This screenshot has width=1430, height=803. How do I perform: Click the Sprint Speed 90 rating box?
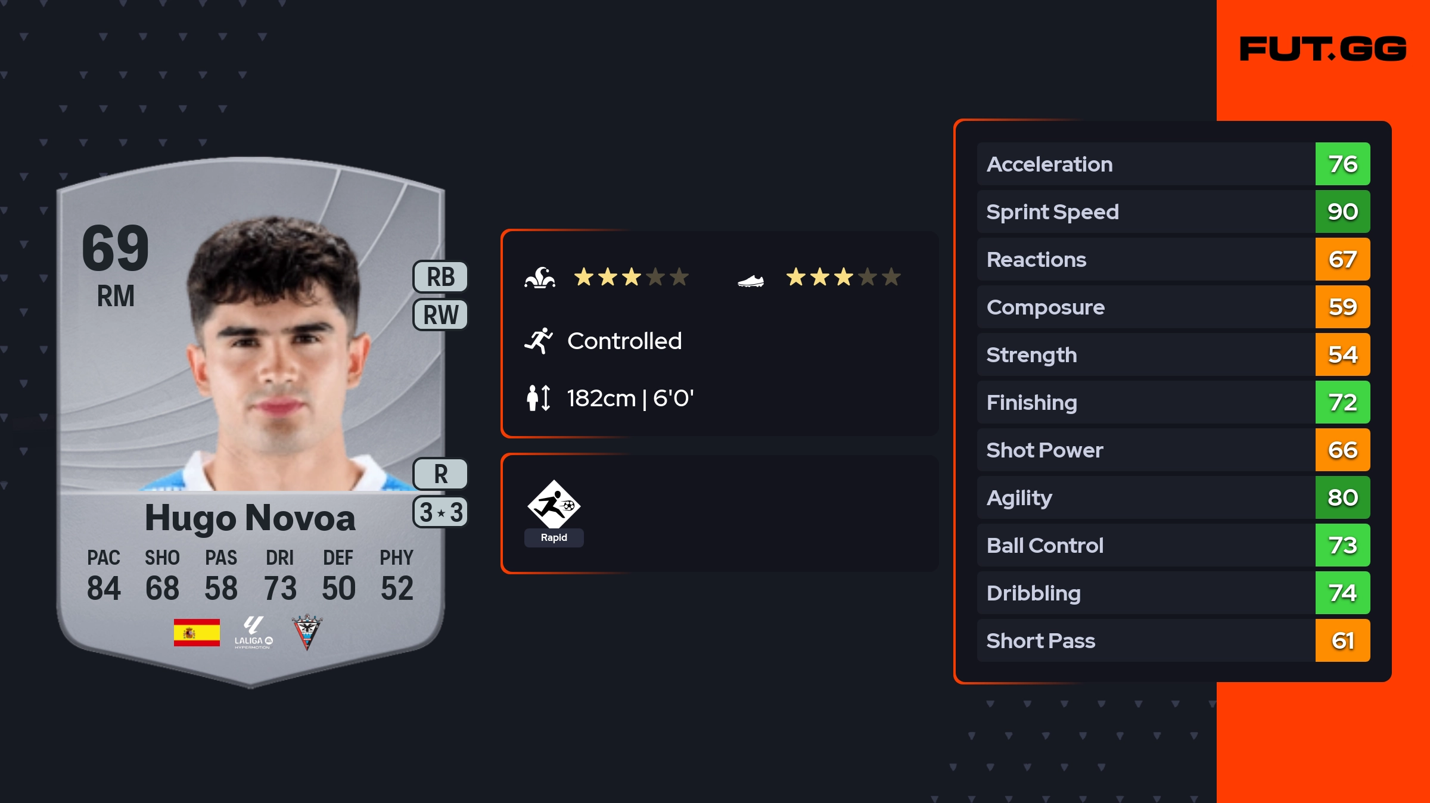click(x=1342, y=211)
